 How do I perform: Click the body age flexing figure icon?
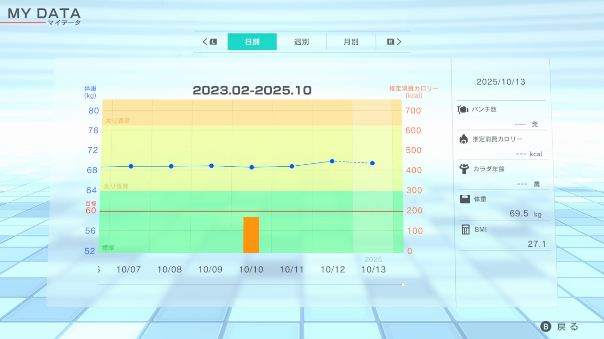(464, 169)
